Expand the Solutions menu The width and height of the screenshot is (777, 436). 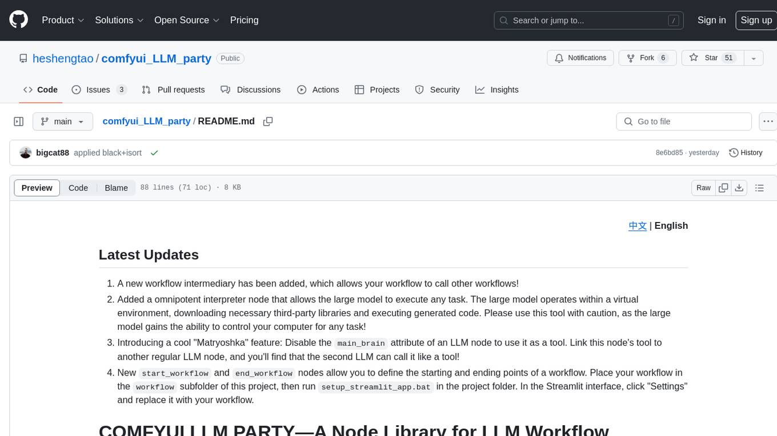click(x=119, y=20)
